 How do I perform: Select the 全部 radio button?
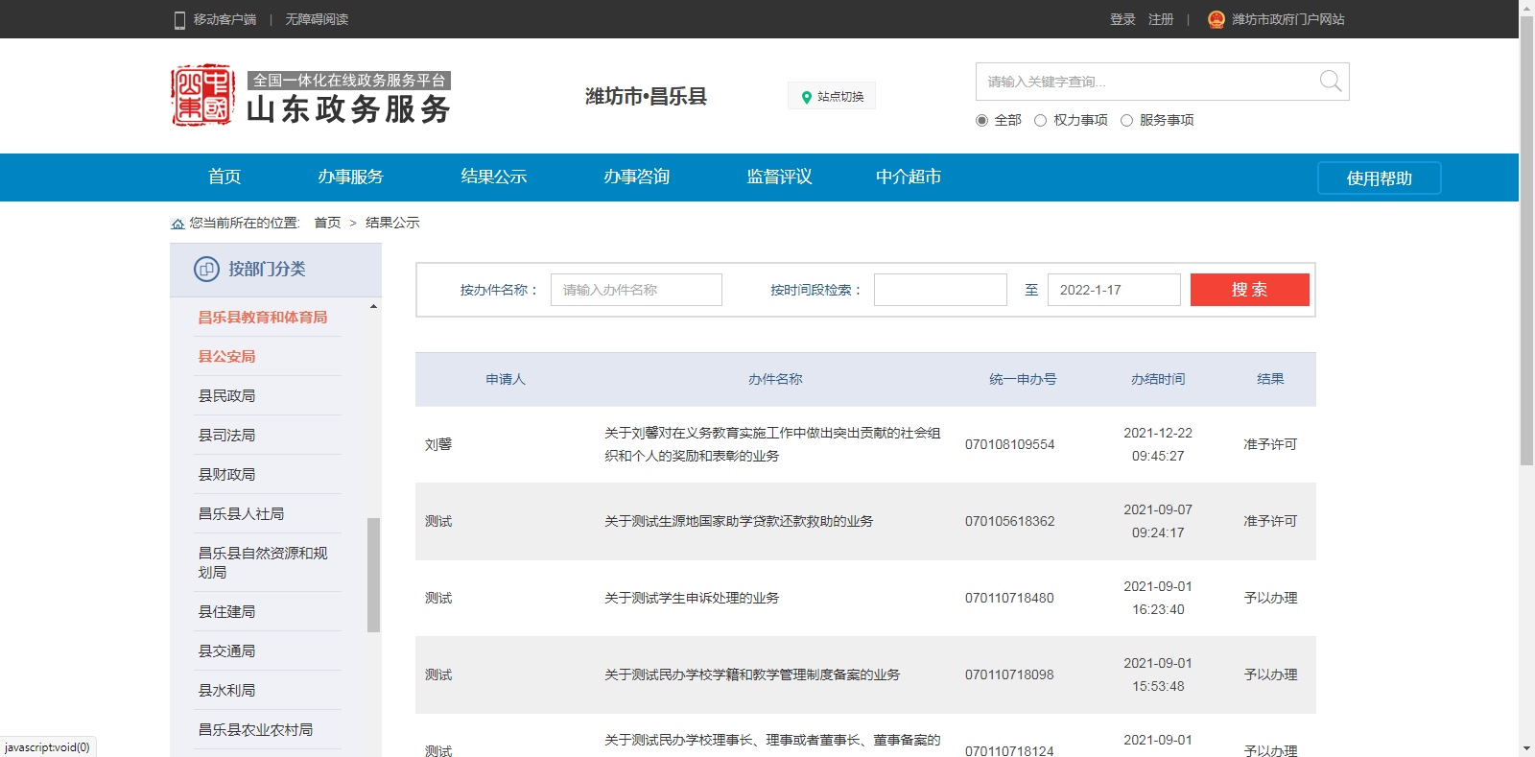pos(981,121)
